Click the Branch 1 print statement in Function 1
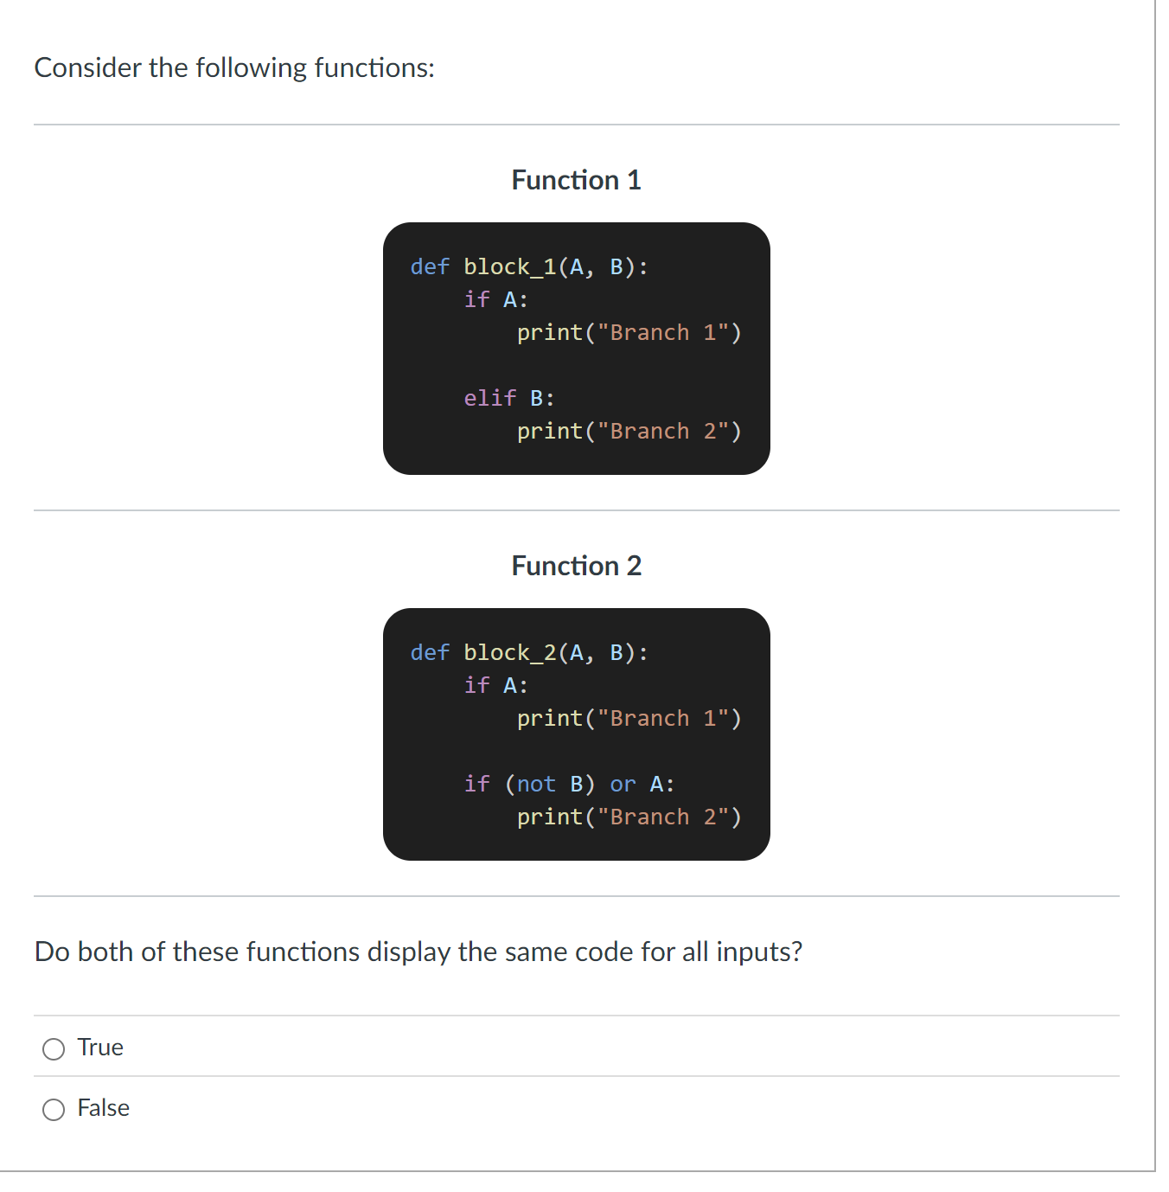 click(x=629, y=332)
